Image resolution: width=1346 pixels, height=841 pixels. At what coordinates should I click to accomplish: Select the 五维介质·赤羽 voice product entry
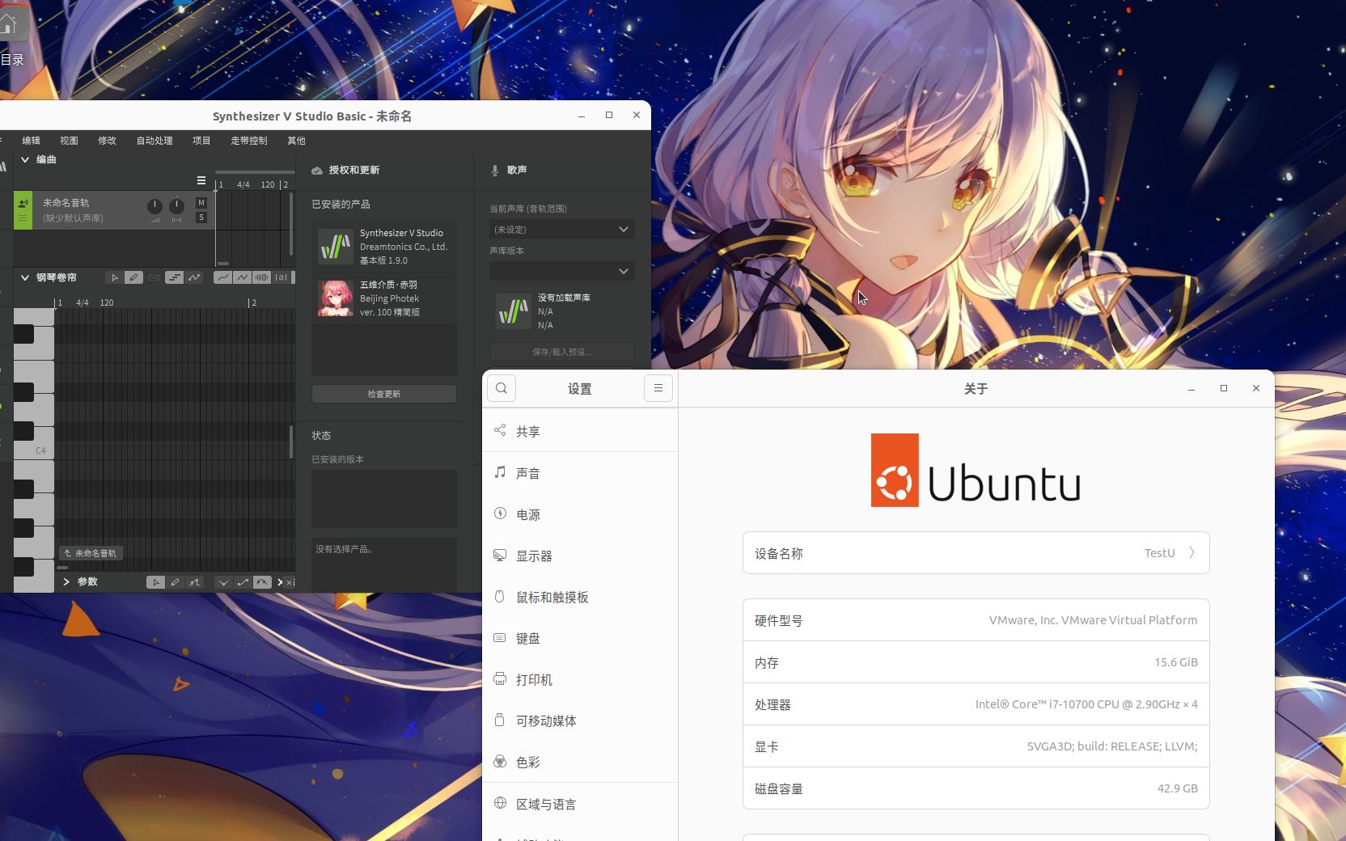click(384, 298)
